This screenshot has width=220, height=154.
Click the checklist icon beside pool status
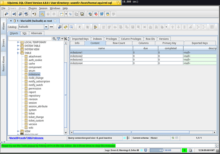(x=128, y=138)
